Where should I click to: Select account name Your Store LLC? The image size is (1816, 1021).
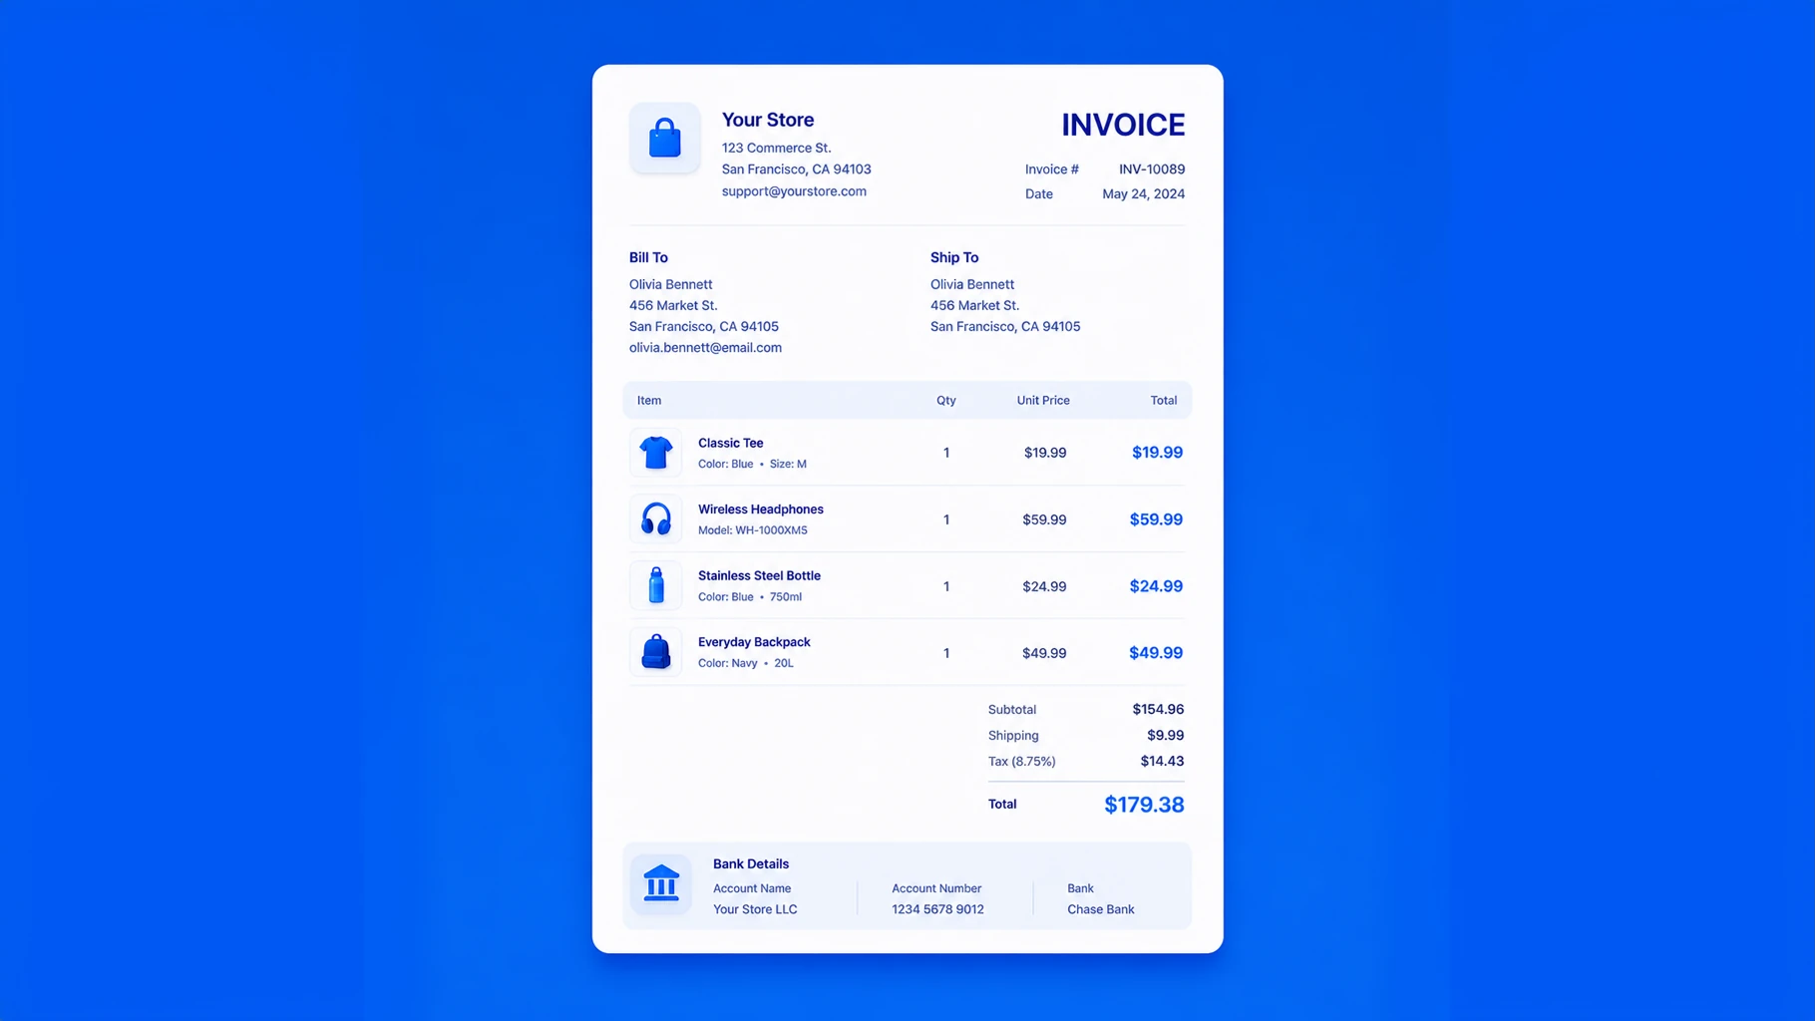point(755,910)
